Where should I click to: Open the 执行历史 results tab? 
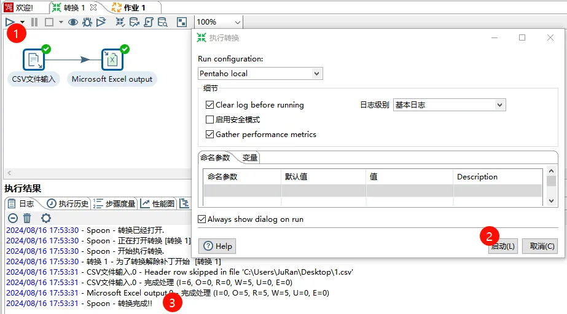(x=68, y=204)
